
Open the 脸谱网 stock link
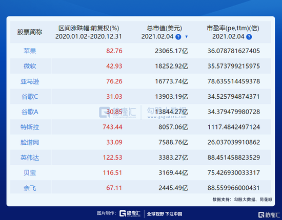pos(30,142)
